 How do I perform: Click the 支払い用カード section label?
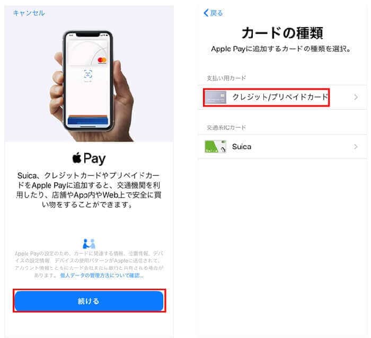[x=226, y=78]
